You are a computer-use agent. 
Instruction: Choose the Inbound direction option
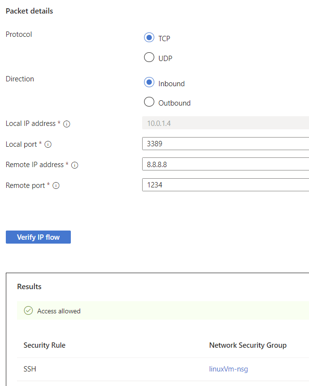(x=149, y=83)
